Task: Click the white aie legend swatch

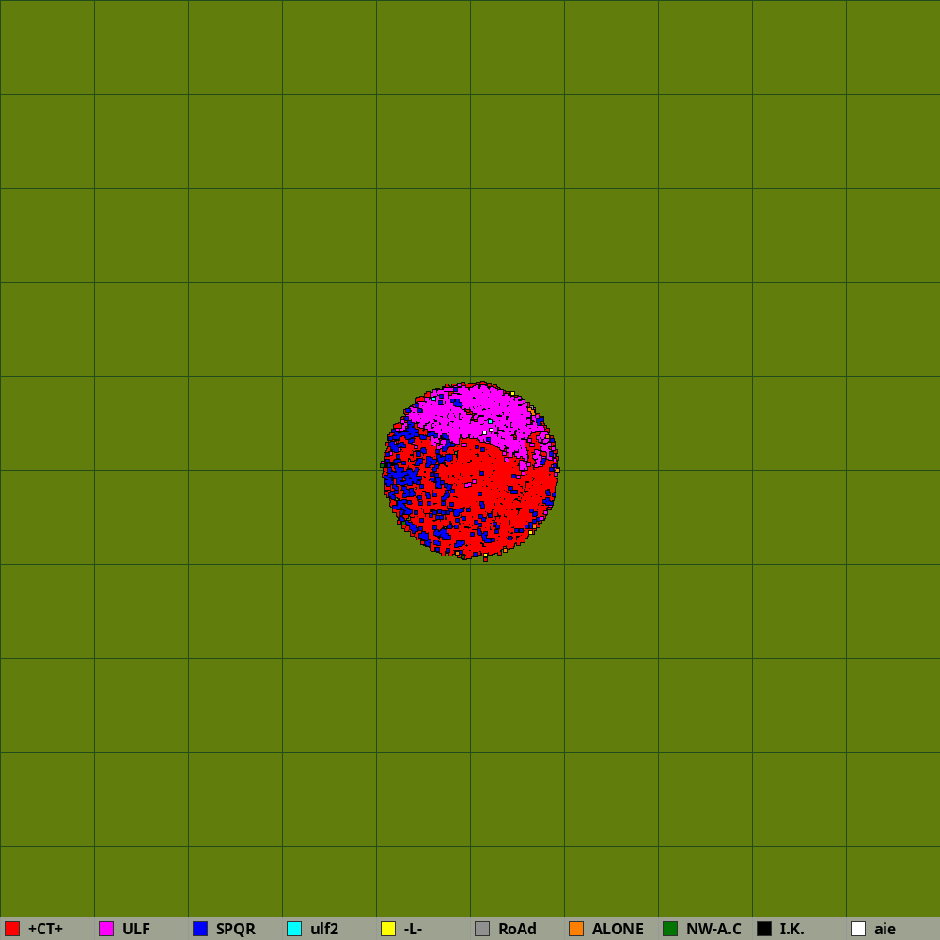Action: coord(858,929)
